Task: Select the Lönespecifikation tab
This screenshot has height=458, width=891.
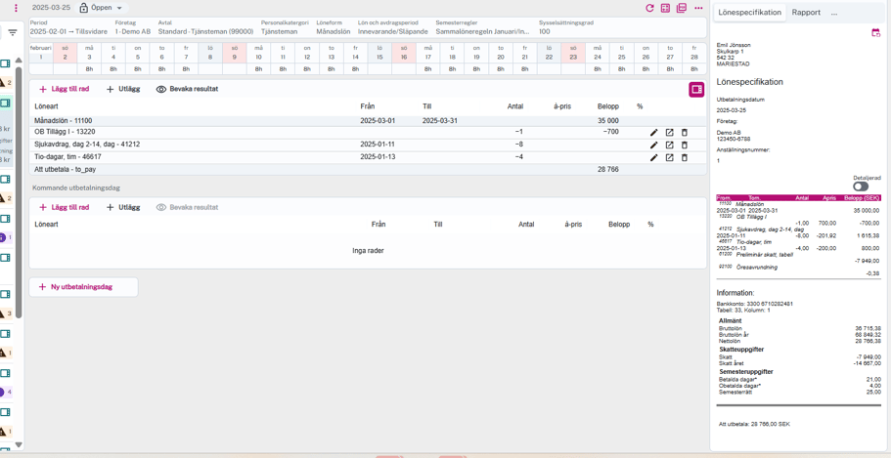Action: [749, 13]
